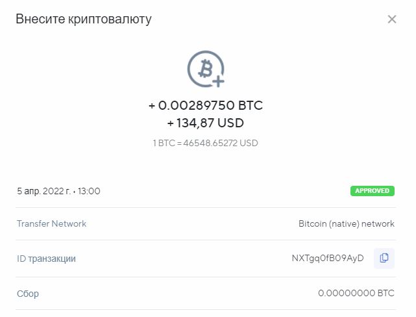Copy the transaction ID with the copy icon
Screen dimensions: 416x317
[384, 259]
